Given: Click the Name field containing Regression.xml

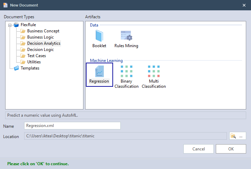Looking at the screenshot, I should point(72,126).
